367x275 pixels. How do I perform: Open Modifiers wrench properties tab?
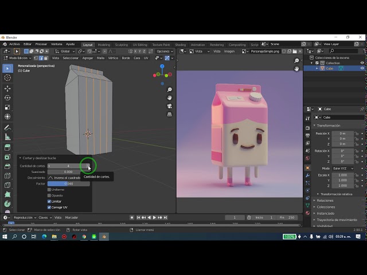point(307,175)
